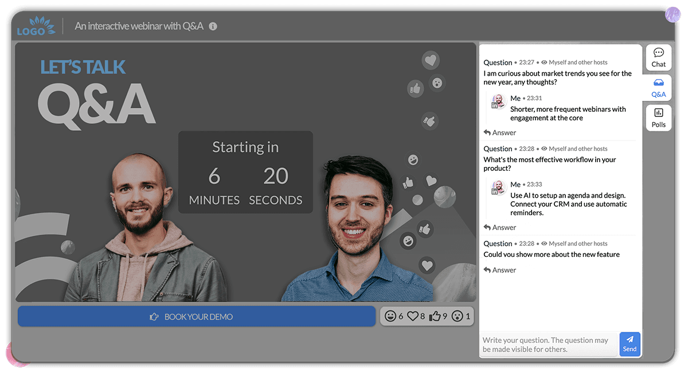Send a heart reaction
688x371 pixels.
(413, 316)
